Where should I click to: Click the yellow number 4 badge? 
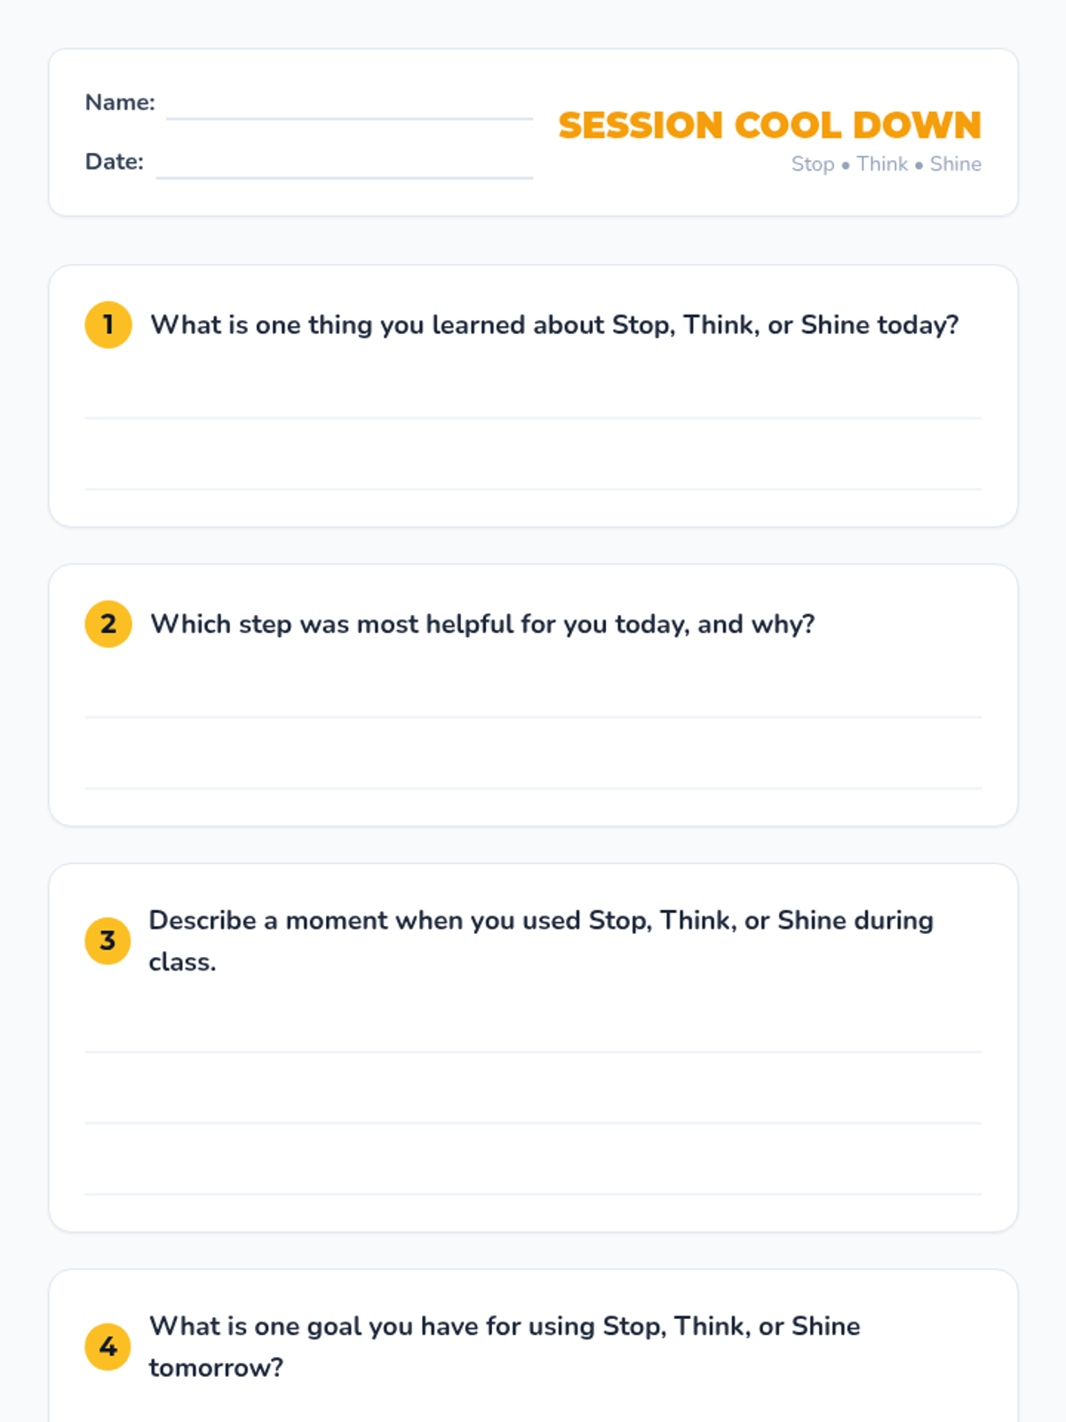pos(108,1346)
